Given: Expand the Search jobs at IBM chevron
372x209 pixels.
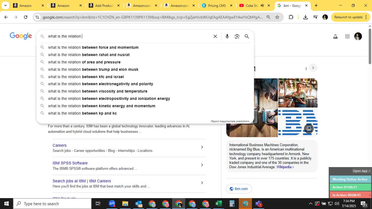Looking at the screenshot, I should coord(202,183).
